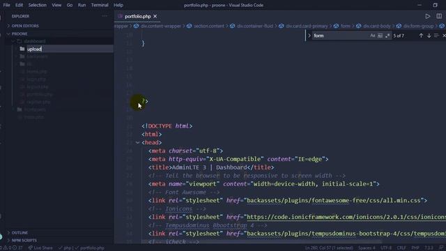The height and width of the screenshot is (251, 446).
Task: Collapse the PROONE workspace section
Action: point(20,34)
